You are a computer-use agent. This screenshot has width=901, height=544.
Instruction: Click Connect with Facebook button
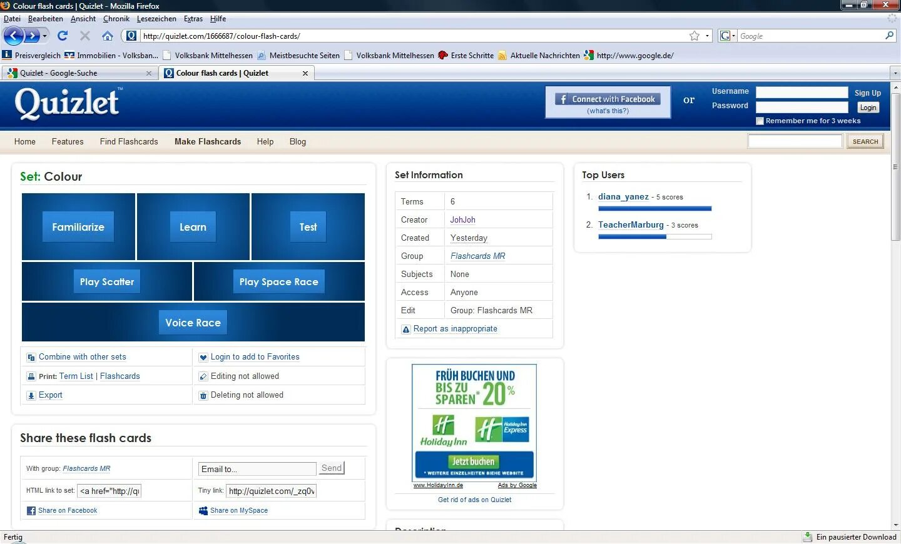pos(608,99)
